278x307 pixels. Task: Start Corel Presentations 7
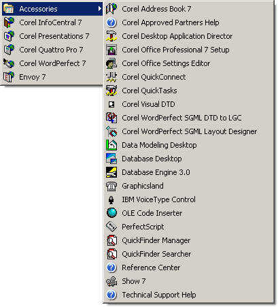[x=52, y=36]
